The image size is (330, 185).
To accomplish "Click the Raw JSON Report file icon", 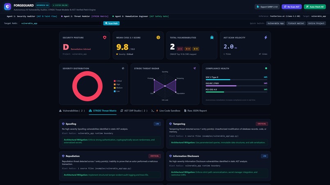I will pos(185,111).
